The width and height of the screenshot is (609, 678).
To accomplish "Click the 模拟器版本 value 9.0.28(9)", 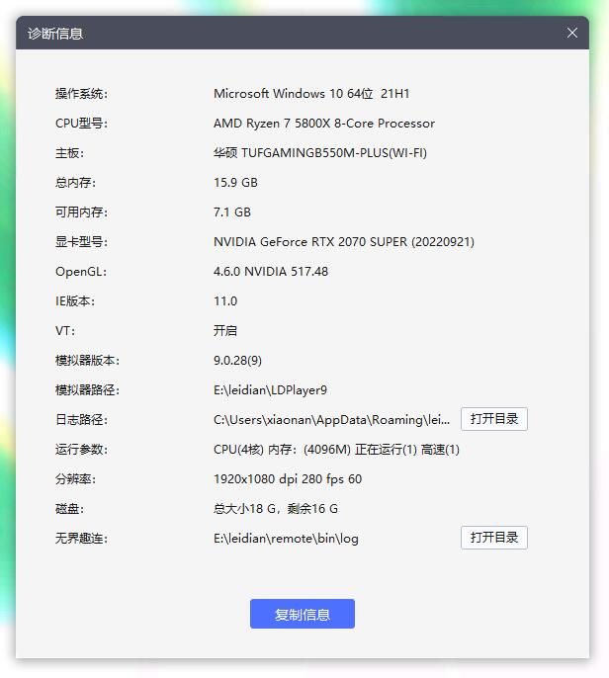I will click(237, 361).
